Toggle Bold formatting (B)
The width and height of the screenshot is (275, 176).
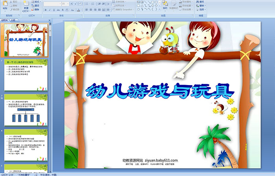[x=46, y=10]
